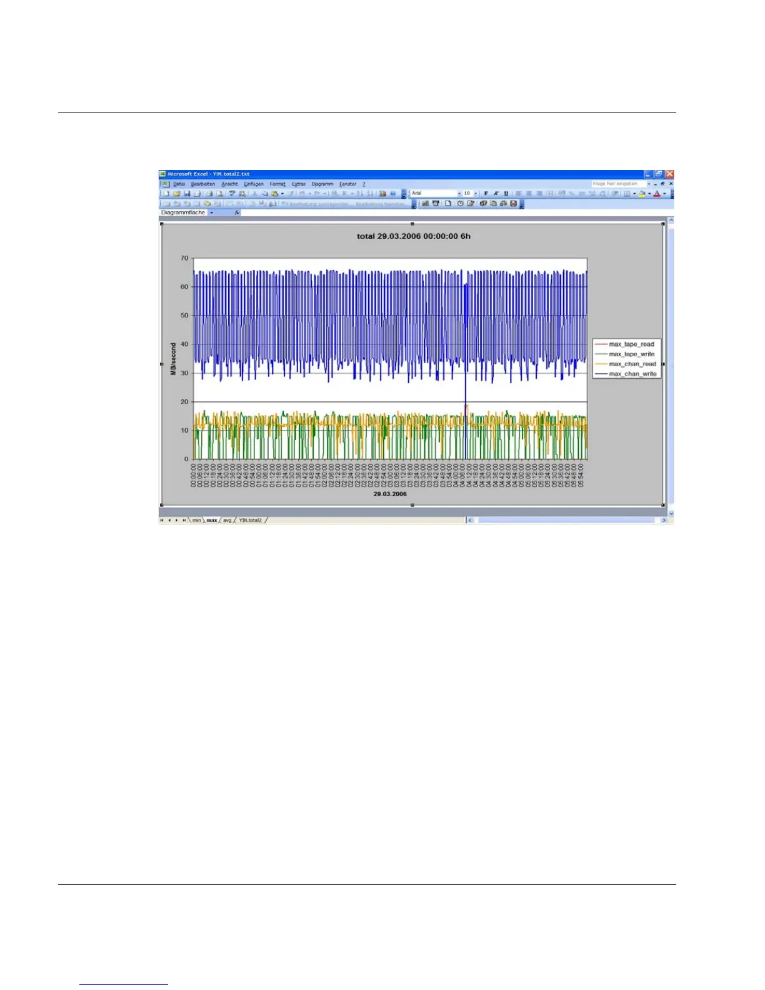Open the Fill Color dropdown arrow
Viewport: 765px width, 990px height.
point(649,193)
